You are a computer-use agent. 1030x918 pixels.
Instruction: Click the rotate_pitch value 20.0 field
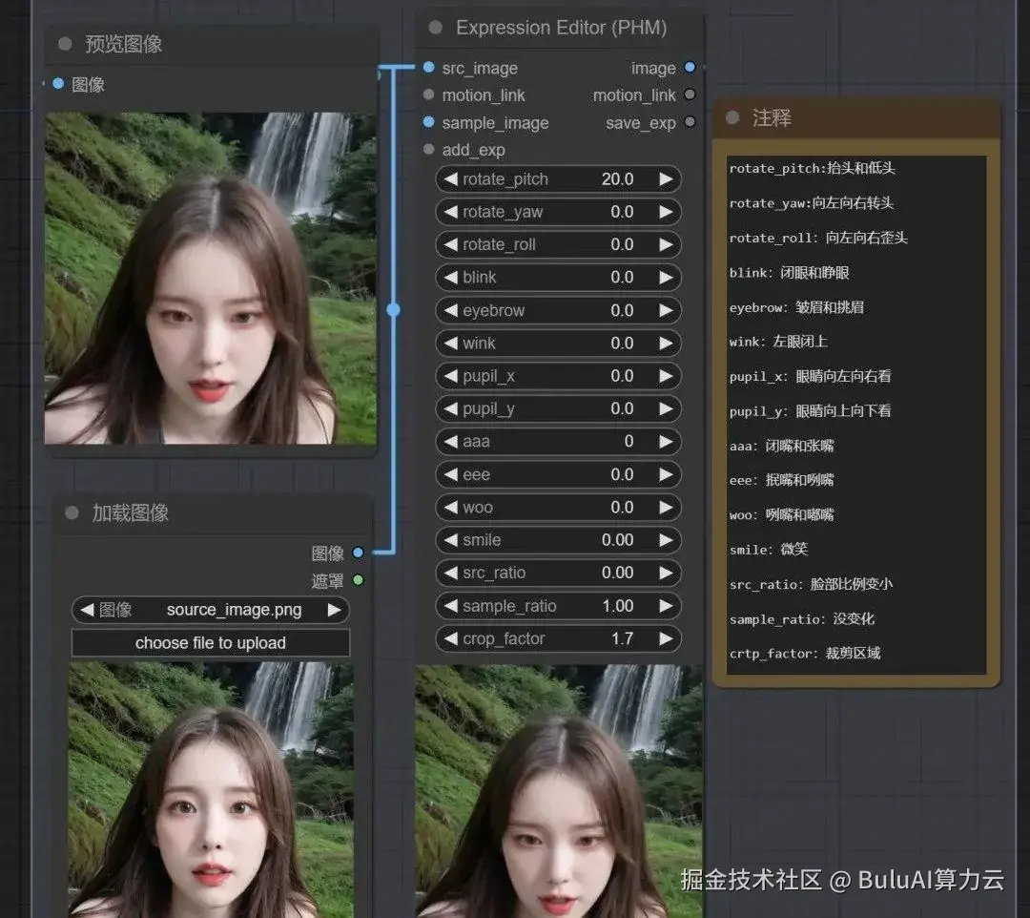(617, 179)
